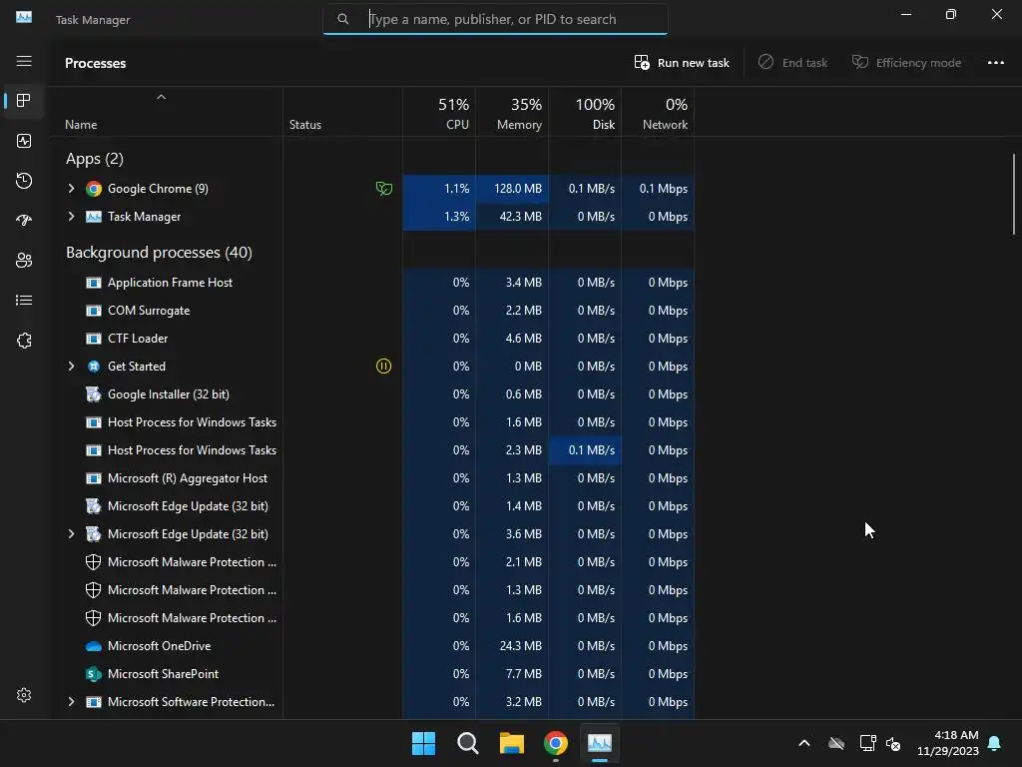
Task: Click the End task button
Action: coord(792,63)
